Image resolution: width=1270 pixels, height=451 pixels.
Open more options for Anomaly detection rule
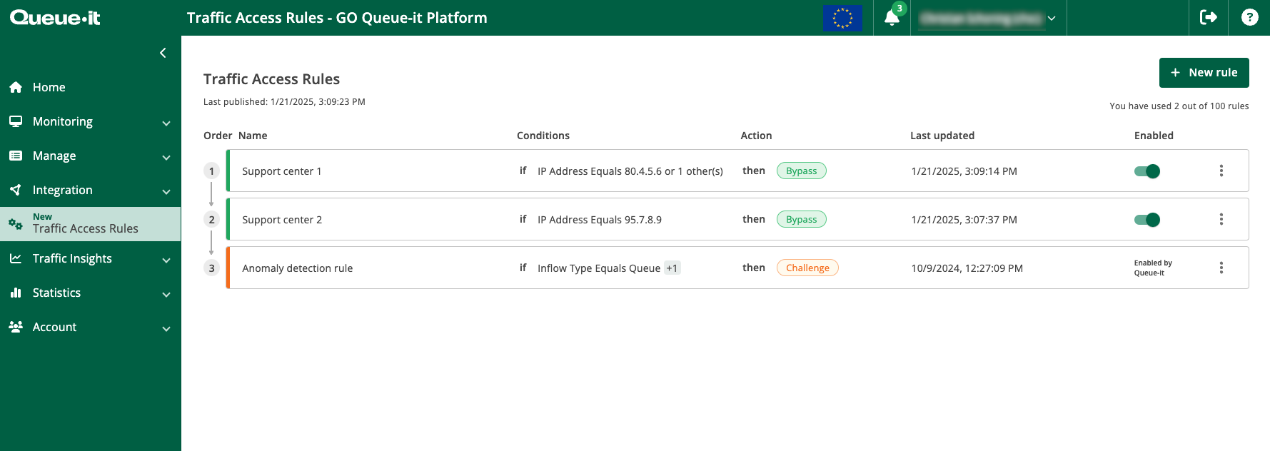coord(1221,268)
